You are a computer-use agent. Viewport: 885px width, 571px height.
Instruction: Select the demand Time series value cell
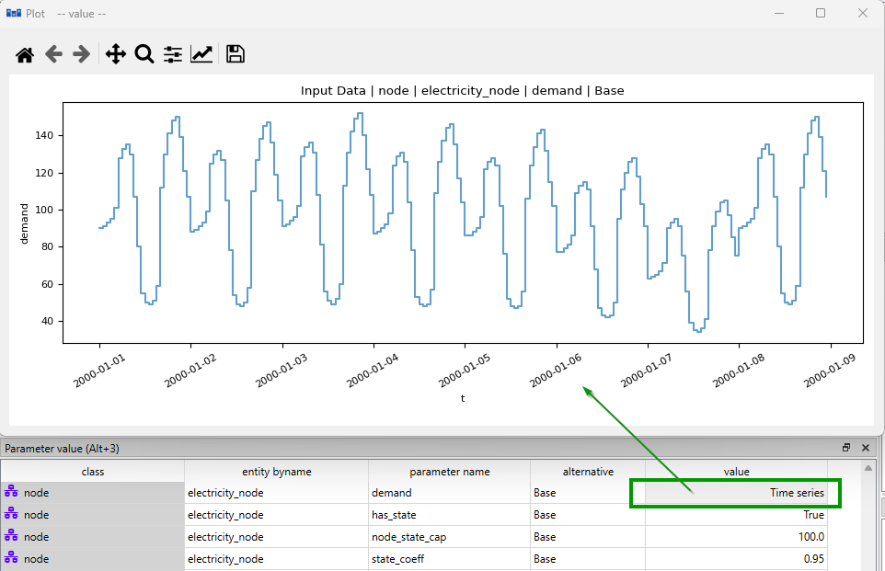(736, 494)
